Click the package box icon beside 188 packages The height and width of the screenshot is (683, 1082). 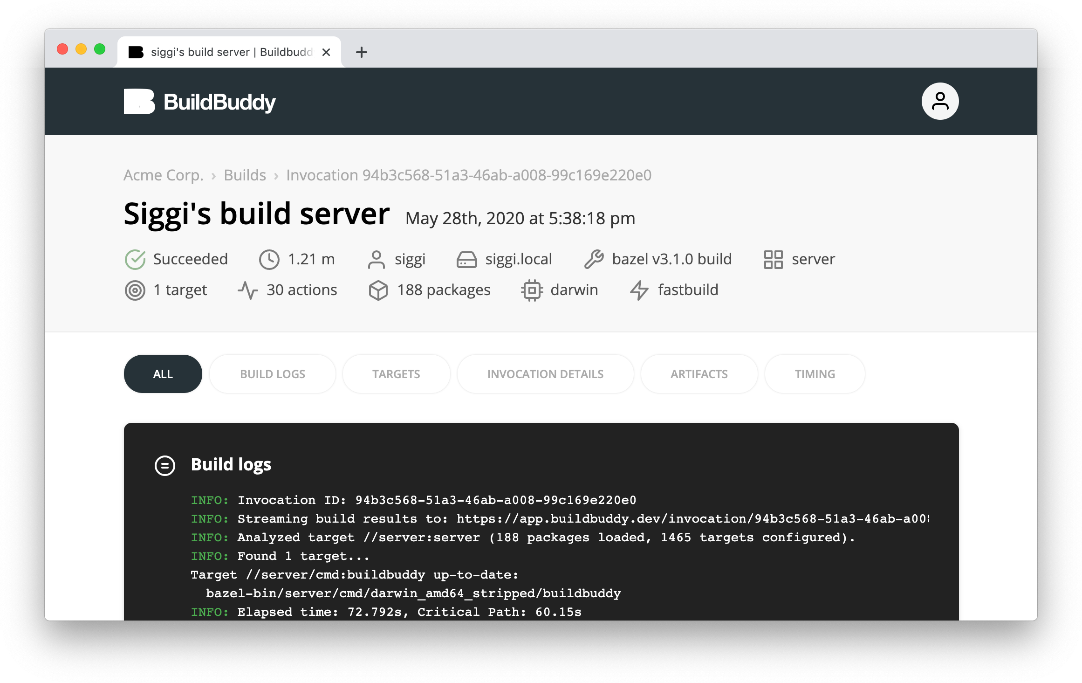point(378,290)
